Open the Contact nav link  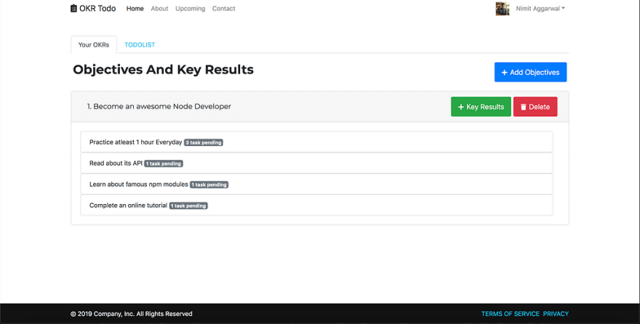(x=224, y=9)
